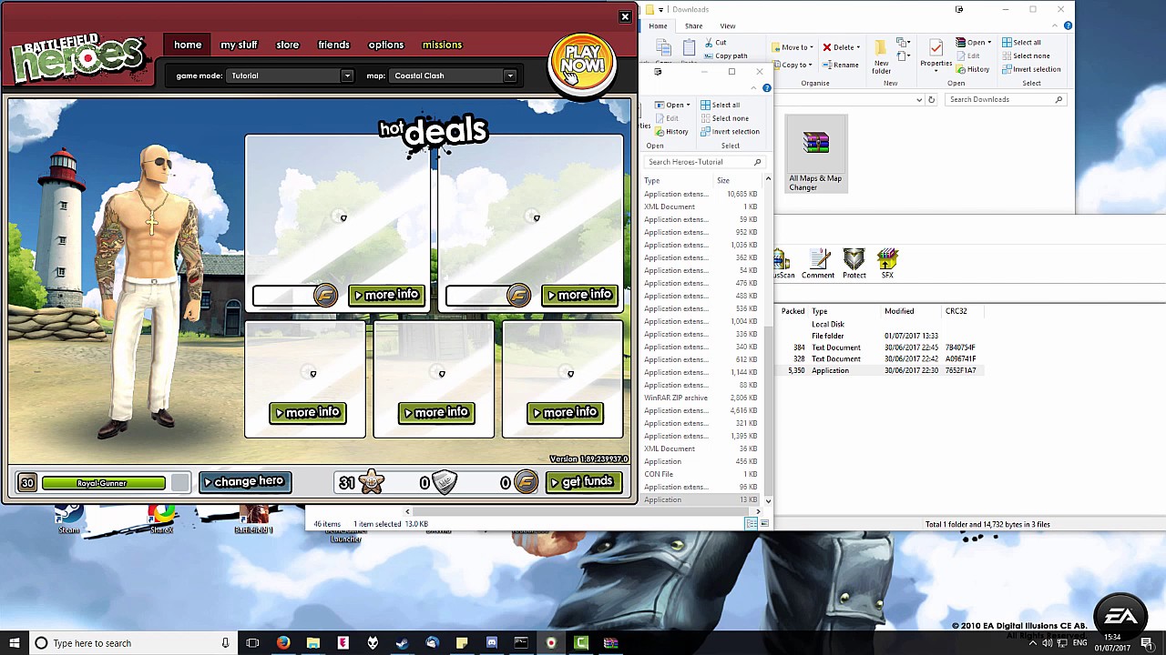Switch to the Share tab in Explorer
Viewport: 1166px width, 655px height.
693,25
